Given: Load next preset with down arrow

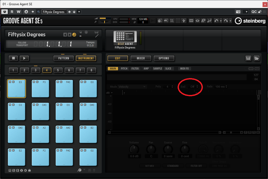Looking at the screenshot, I should tap(74, 12).
